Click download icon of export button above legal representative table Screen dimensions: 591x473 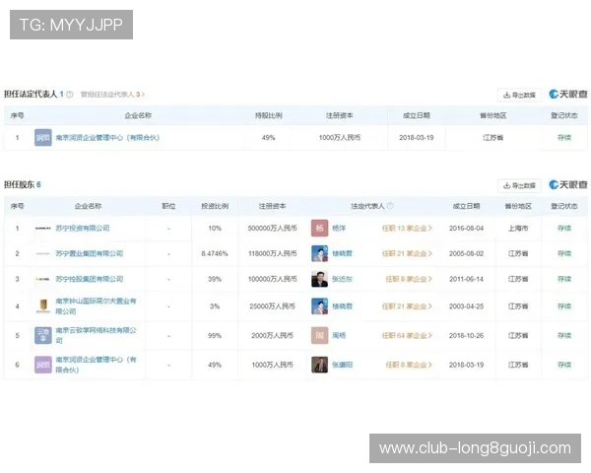pyautogui.click(x=507, y=95)
